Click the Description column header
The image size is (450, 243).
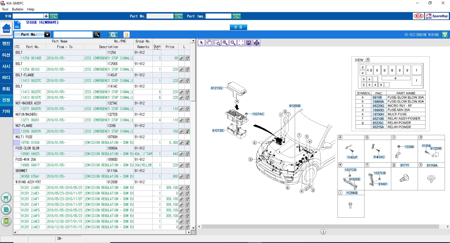pyautogui.click(x=109, y=47)
